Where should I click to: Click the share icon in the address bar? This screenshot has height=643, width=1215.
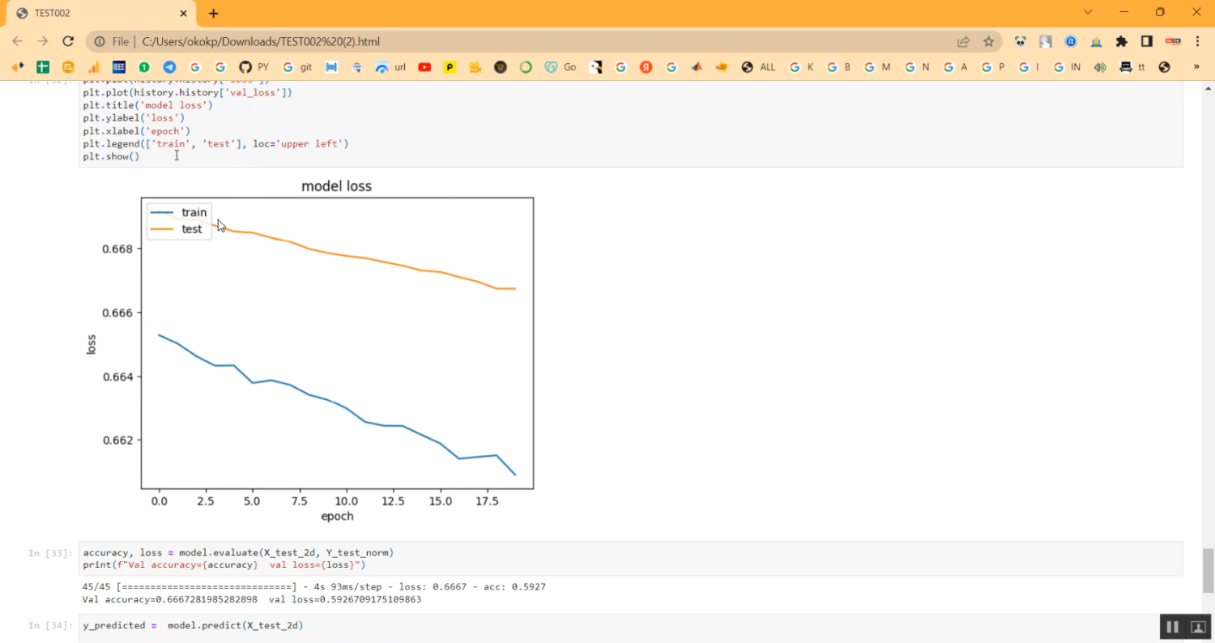[962, 41]
